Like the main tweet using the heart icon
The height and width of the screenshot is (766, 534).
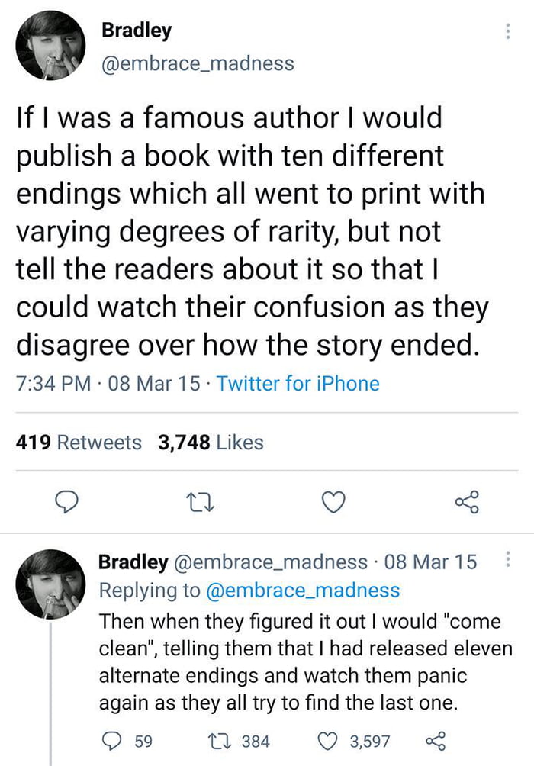tap(333, 502)
